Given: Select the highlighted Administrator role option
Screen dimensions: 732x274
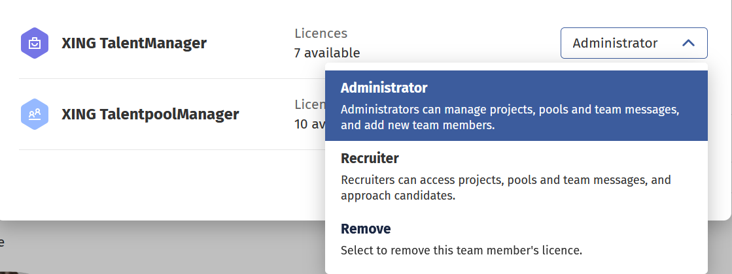Looking at the screenshot, I should (x=516, y=106).
